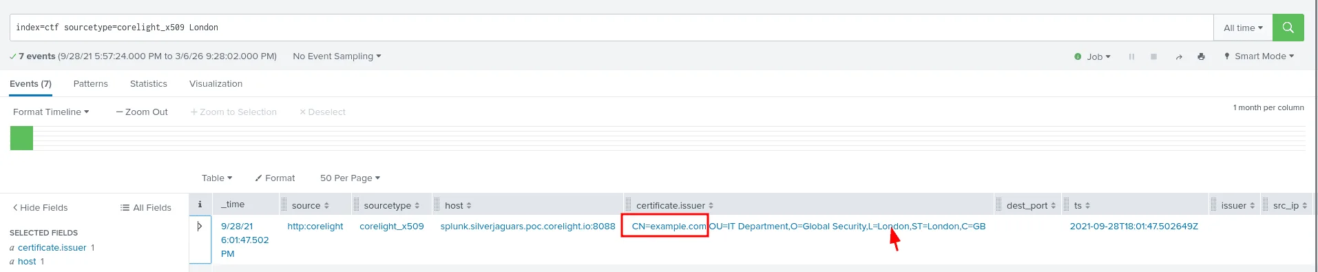The height and width of the screenshot is (272, 1318).
Task: Open the Format options
Action: (275, 178)
